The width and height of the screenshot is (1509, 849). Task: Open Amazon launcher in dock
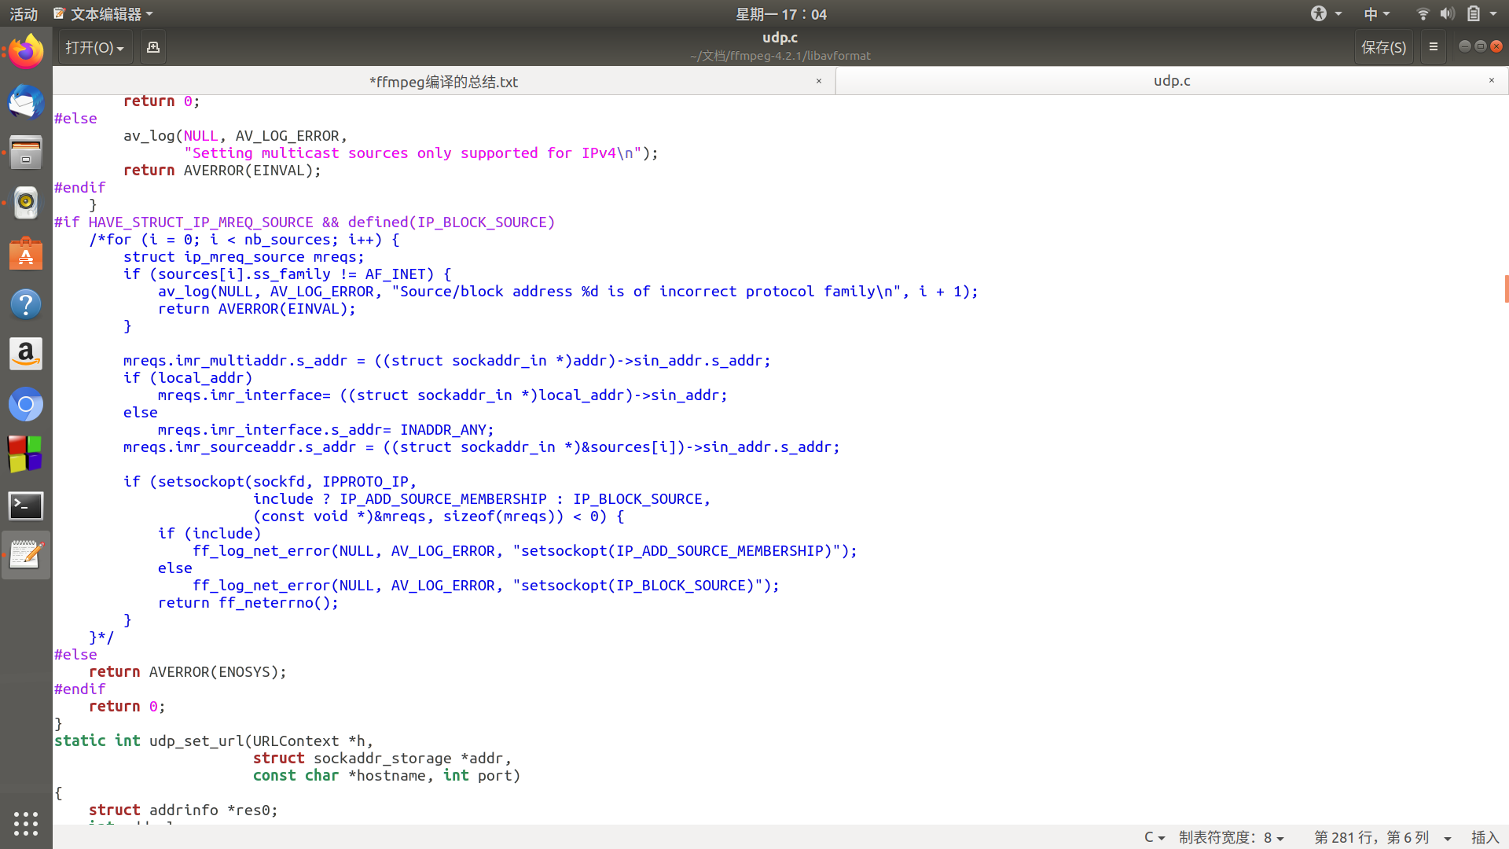(x=26, y=355)
